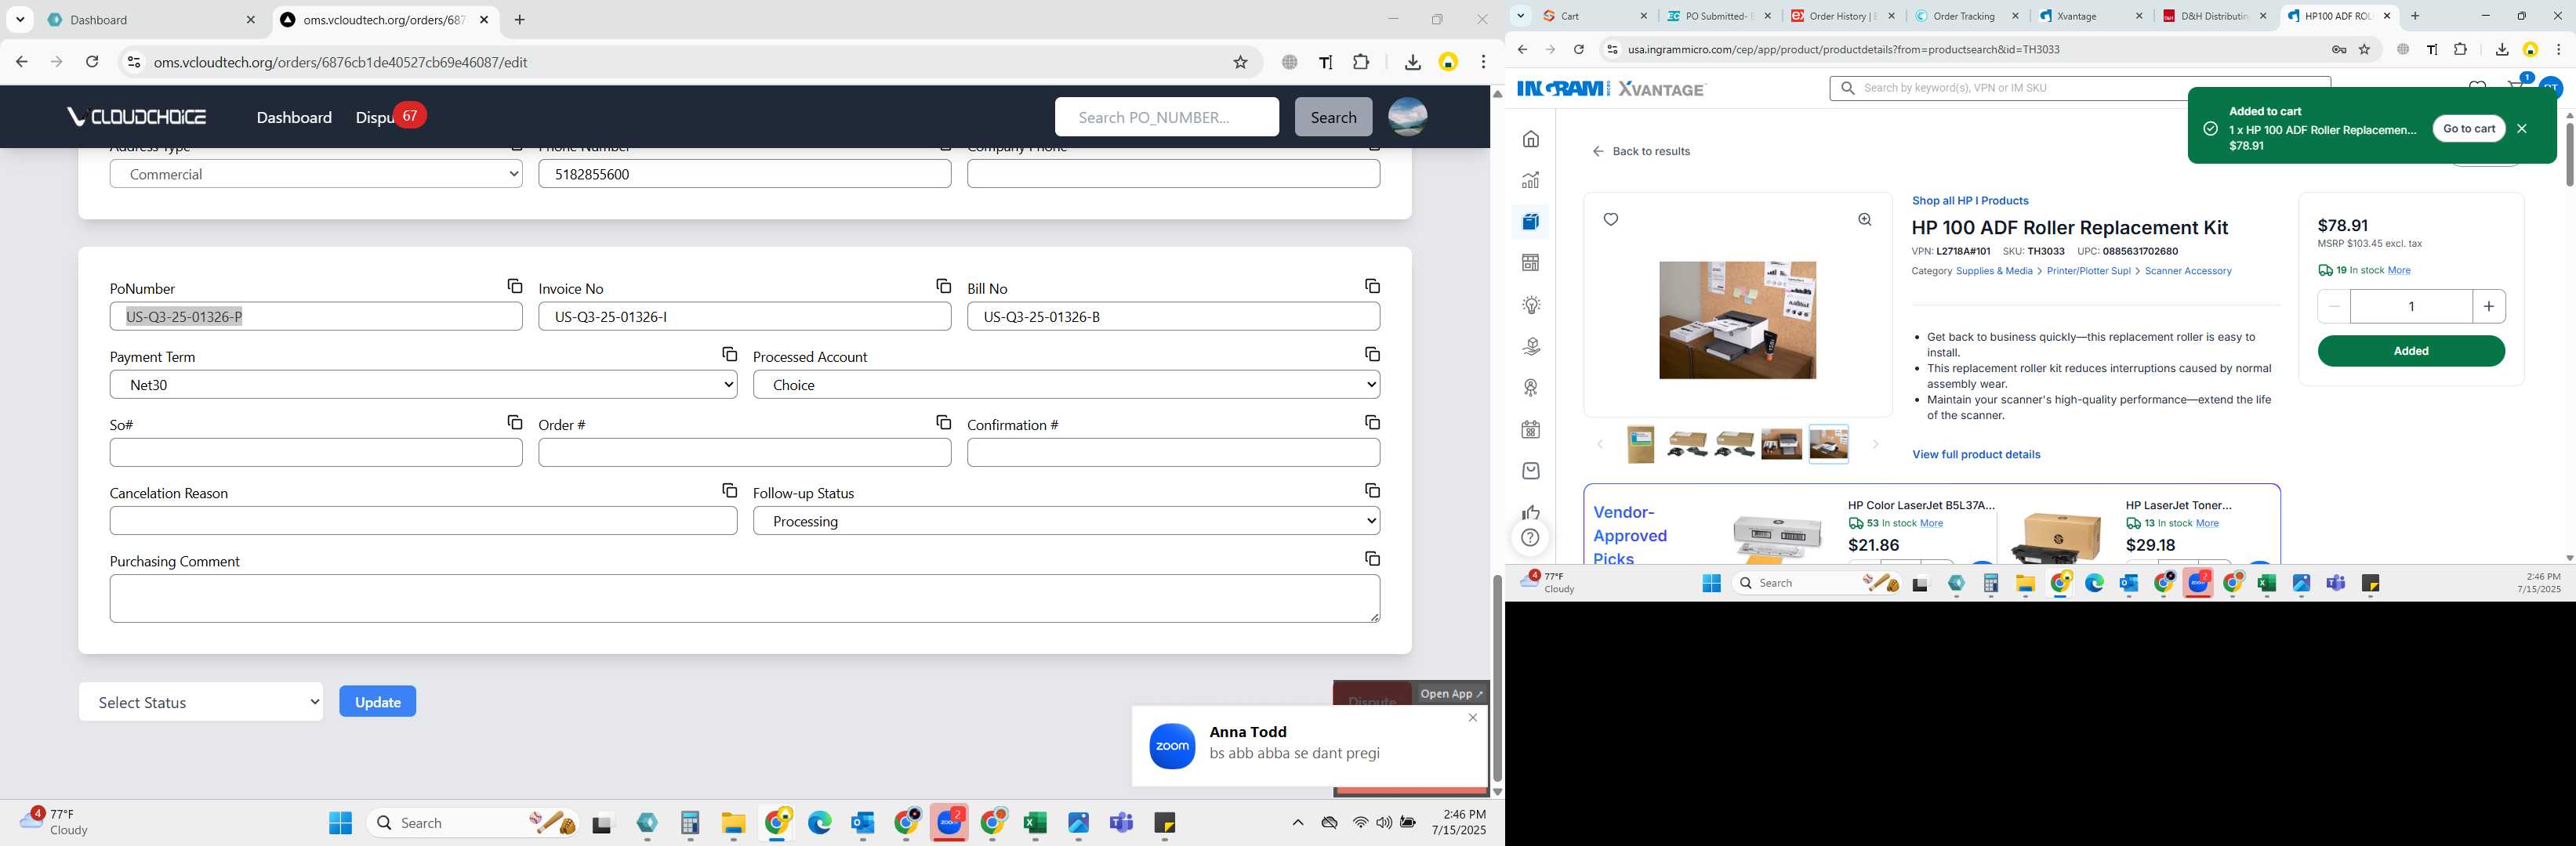Copy the Invoice No value
The width and height of the screenshot is (2576, 846).
pos(943,287)
